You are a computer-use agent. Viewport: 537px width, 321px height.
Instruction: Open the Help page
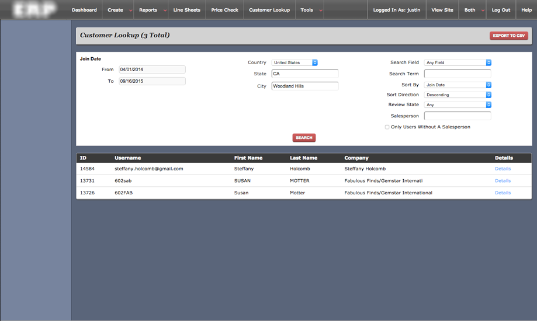point(526,10)
